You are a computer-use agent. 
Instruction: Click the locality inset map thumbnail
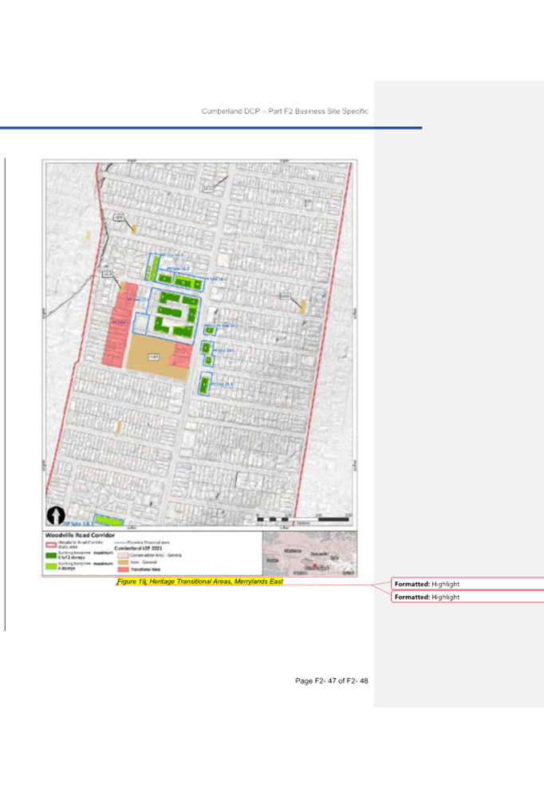[309, 554]
